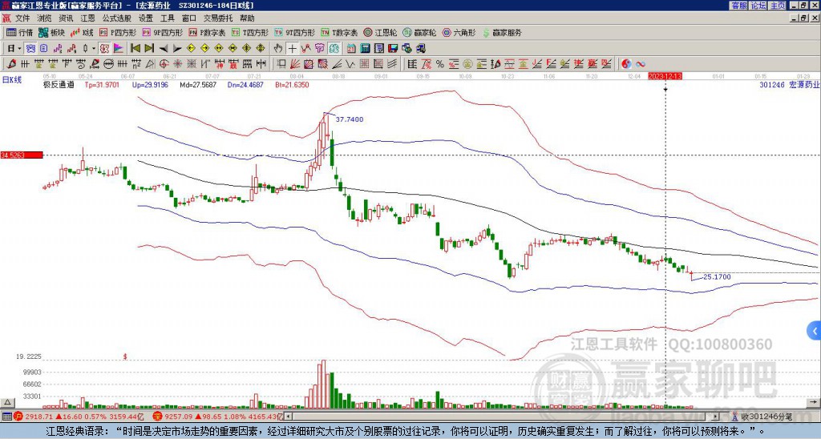Open the calculator icon
The image size is (821, 439).
(365, 49)
